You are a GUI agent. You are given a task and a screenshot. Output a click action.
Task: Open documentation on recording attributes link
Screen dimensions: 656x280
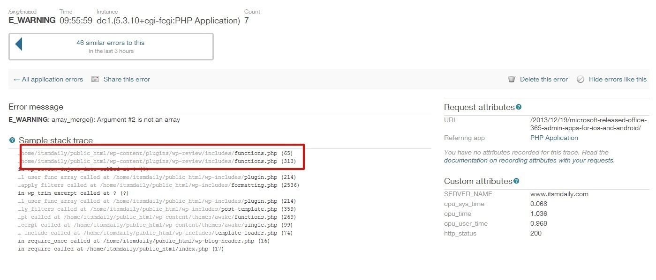529,160
